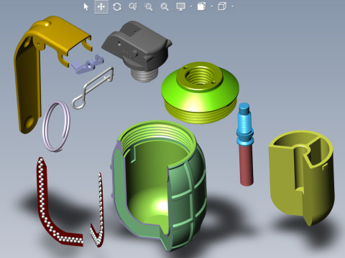Screen dimensions: 345x258
Task: Click the shaded cube display style icon
Action: click(x=201, y=6)
